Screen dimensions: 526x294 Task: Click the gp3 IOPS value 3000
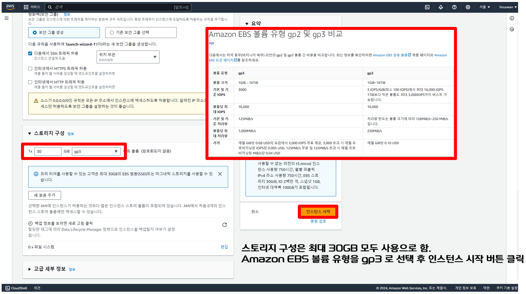tap(242, 90)
